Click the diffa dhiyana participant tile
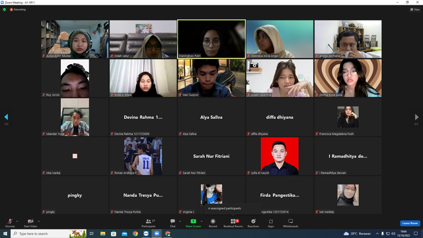Viewport: 423px width, 238px height. [280, 117]
